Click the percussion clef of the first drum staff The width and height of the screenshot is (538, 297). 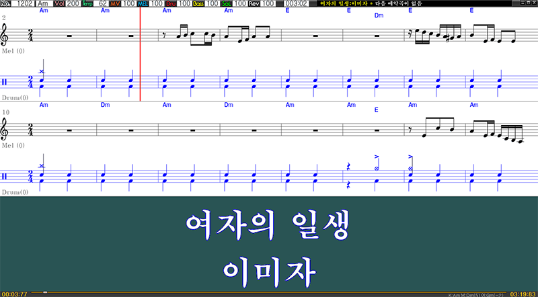(5, 82)
